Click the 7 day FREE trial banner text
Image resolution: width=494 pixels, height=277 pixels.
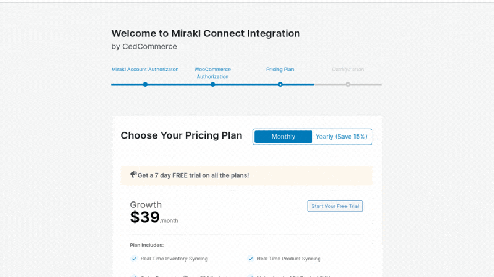click(x=193, y=175)
